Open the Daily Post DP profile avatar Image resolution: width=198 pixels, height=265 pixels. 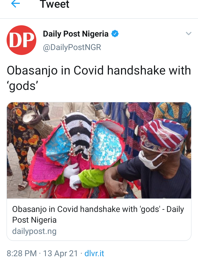(21, 40)
